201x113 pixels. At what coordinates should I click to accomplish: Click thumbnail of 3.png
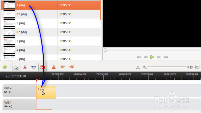(9, 41)
